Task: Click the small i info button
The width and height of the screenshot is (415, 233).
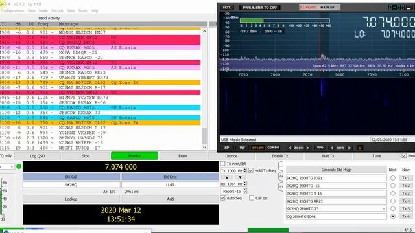Action: (360, 148)
